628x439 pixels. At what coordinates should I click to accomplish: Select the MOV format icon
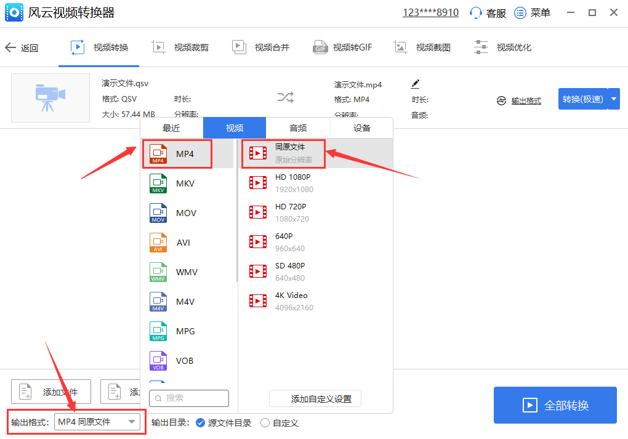158,213
